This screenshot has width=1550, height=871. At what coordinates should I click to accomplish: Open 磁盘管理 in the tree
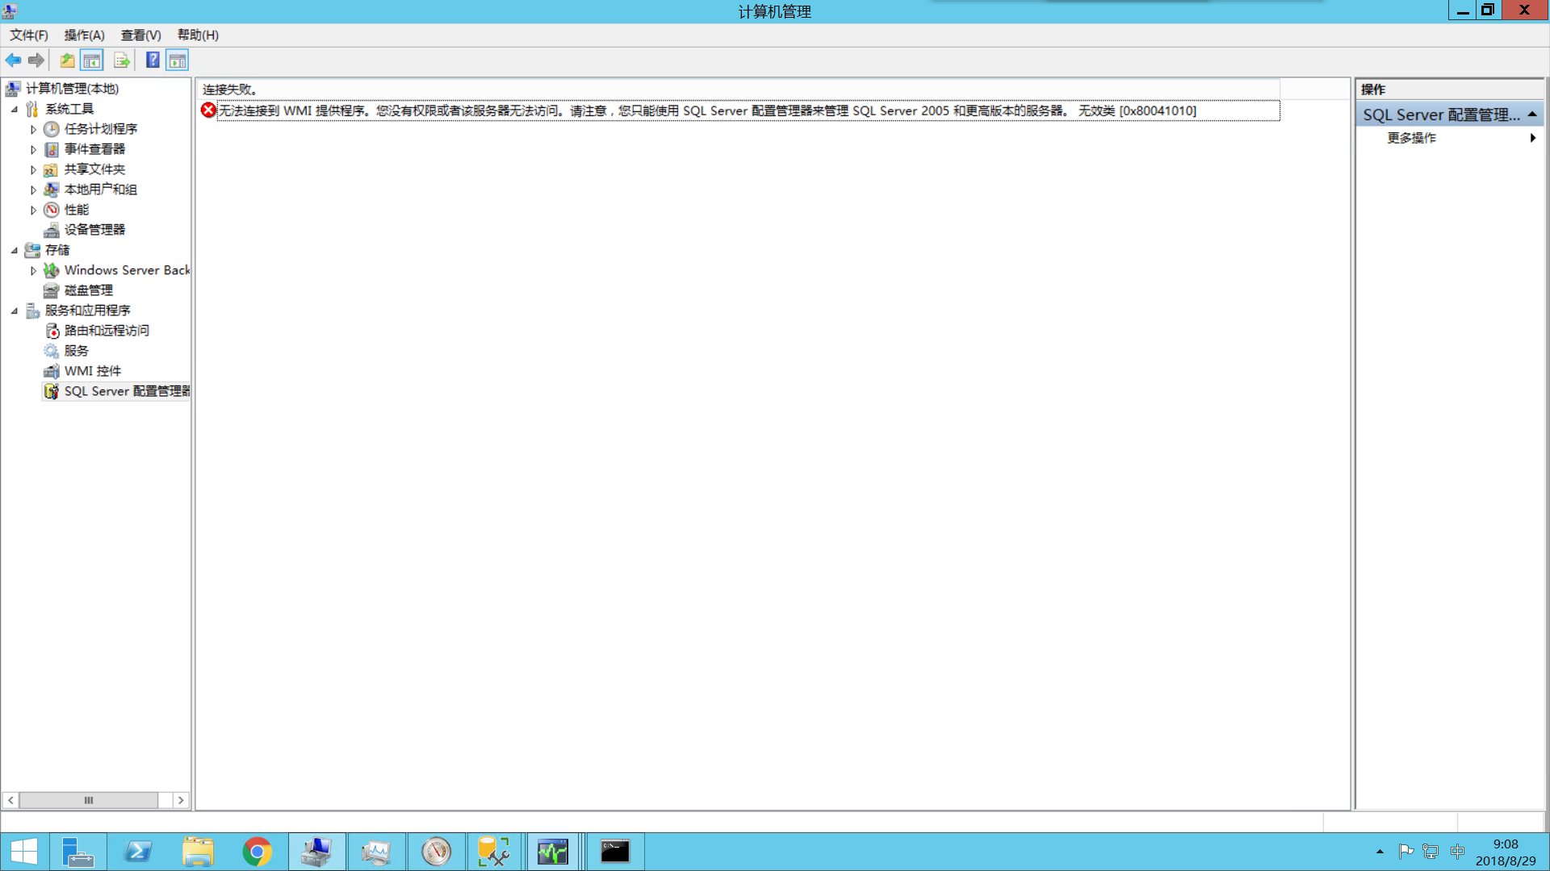point(89,290)
